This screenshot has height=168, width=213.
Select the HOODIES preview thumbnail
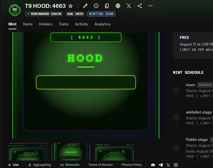point(71,152)
